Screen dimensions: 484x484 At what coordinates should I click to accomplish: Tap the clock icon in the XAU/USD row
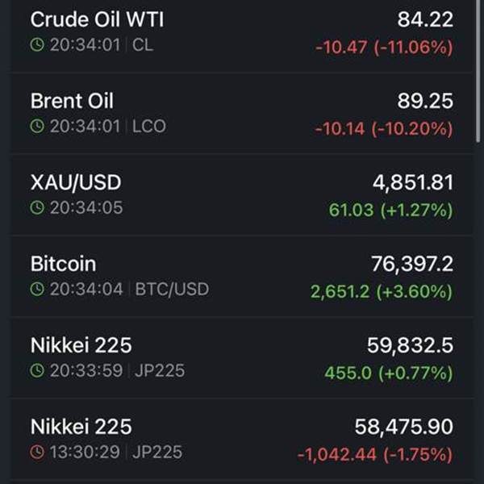pos(37,208)
